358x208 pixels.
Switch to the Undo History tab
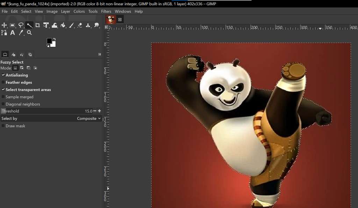22,54
